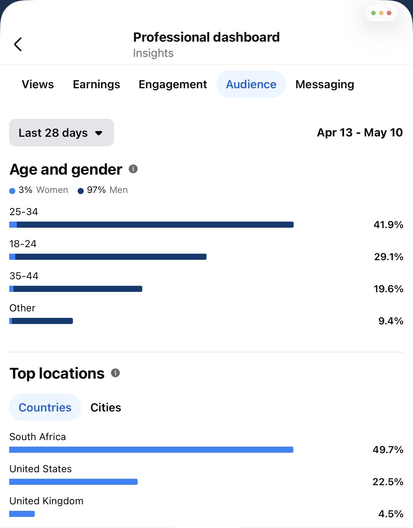Click the United States location bar
This screenshot has width=413, height=528.
point(73,482)
